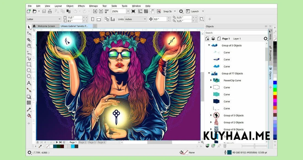The height and width of the screenshot is (160, 303).
Task: Select the Transparency checkerboard tool
Action: pos(29,103)
